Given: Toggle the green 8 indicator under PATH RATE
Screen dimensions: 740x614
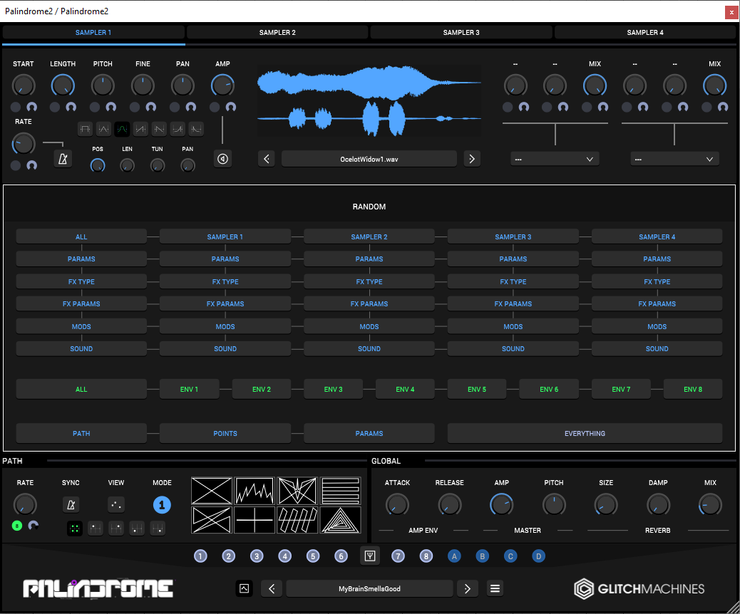Looking at the screenshot, I should 17,526.
